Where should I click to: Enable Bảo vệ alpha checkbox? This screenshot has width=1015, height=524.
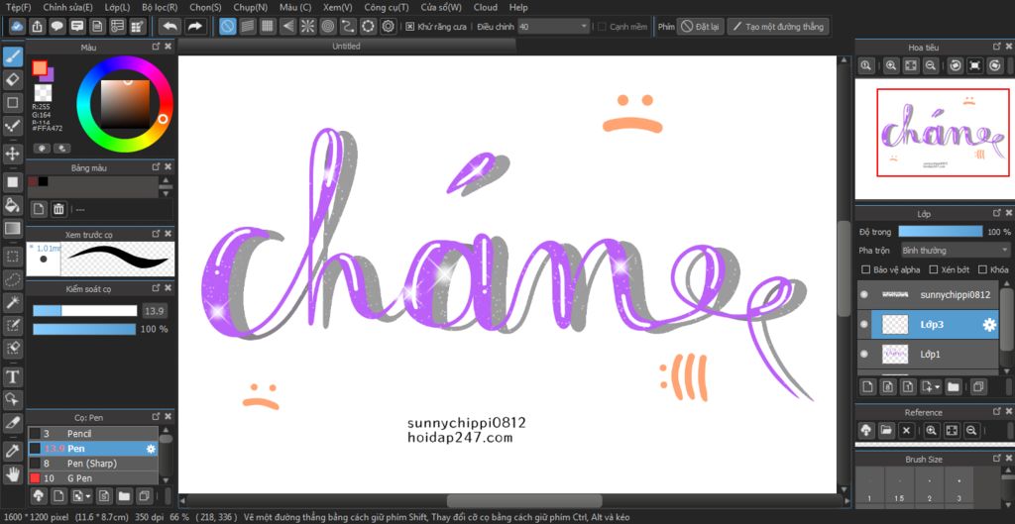[x=866, y=269]
